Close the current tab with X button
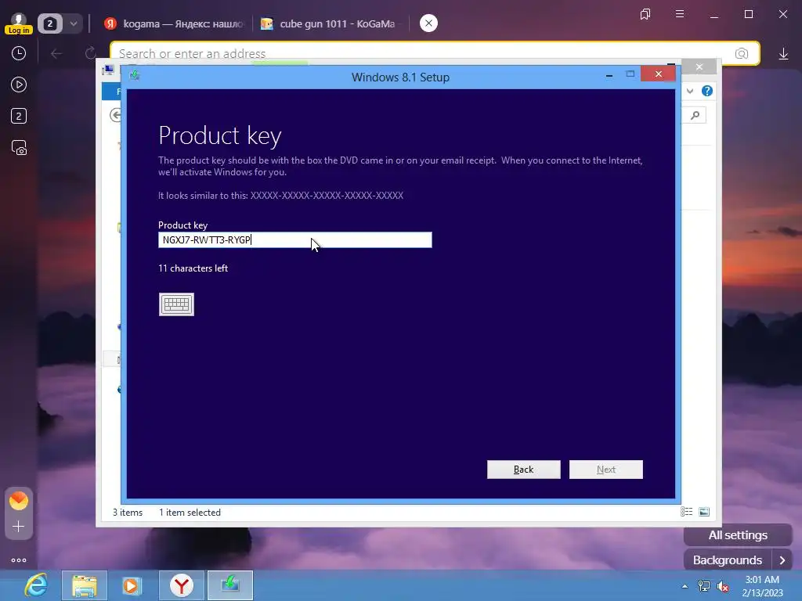The width and height of the screenshot is (802, 601). click(428, 23)
